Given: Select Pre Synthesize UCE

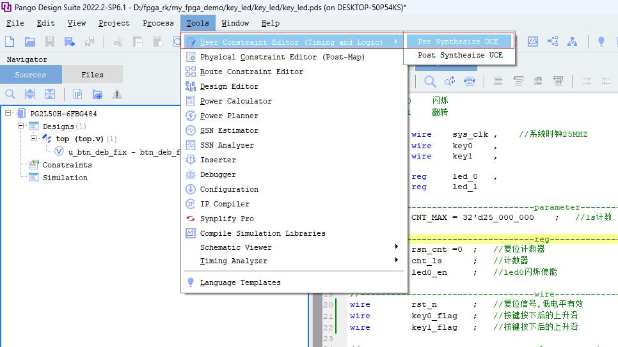Looking at the screenshot, I should (458, 42).
